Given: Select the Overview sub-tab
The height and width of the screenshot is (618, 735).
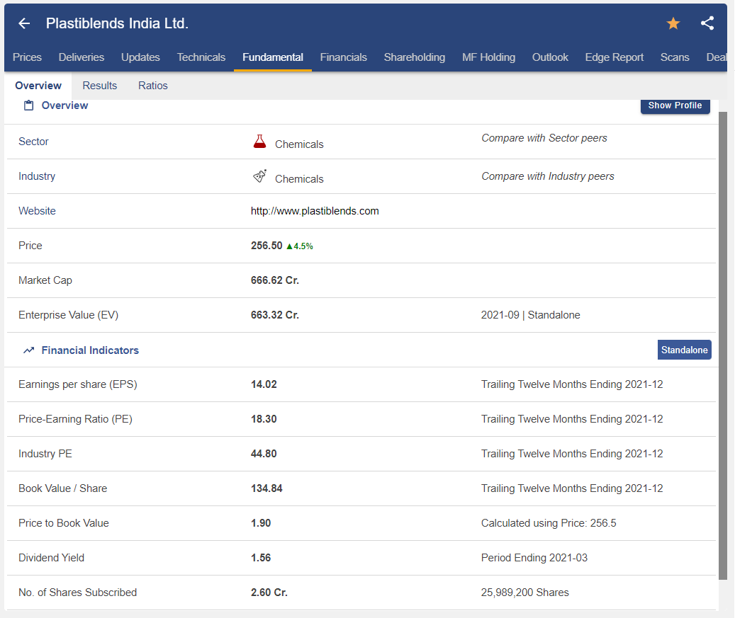Looking at the screenshot, I should coord(38,86).
